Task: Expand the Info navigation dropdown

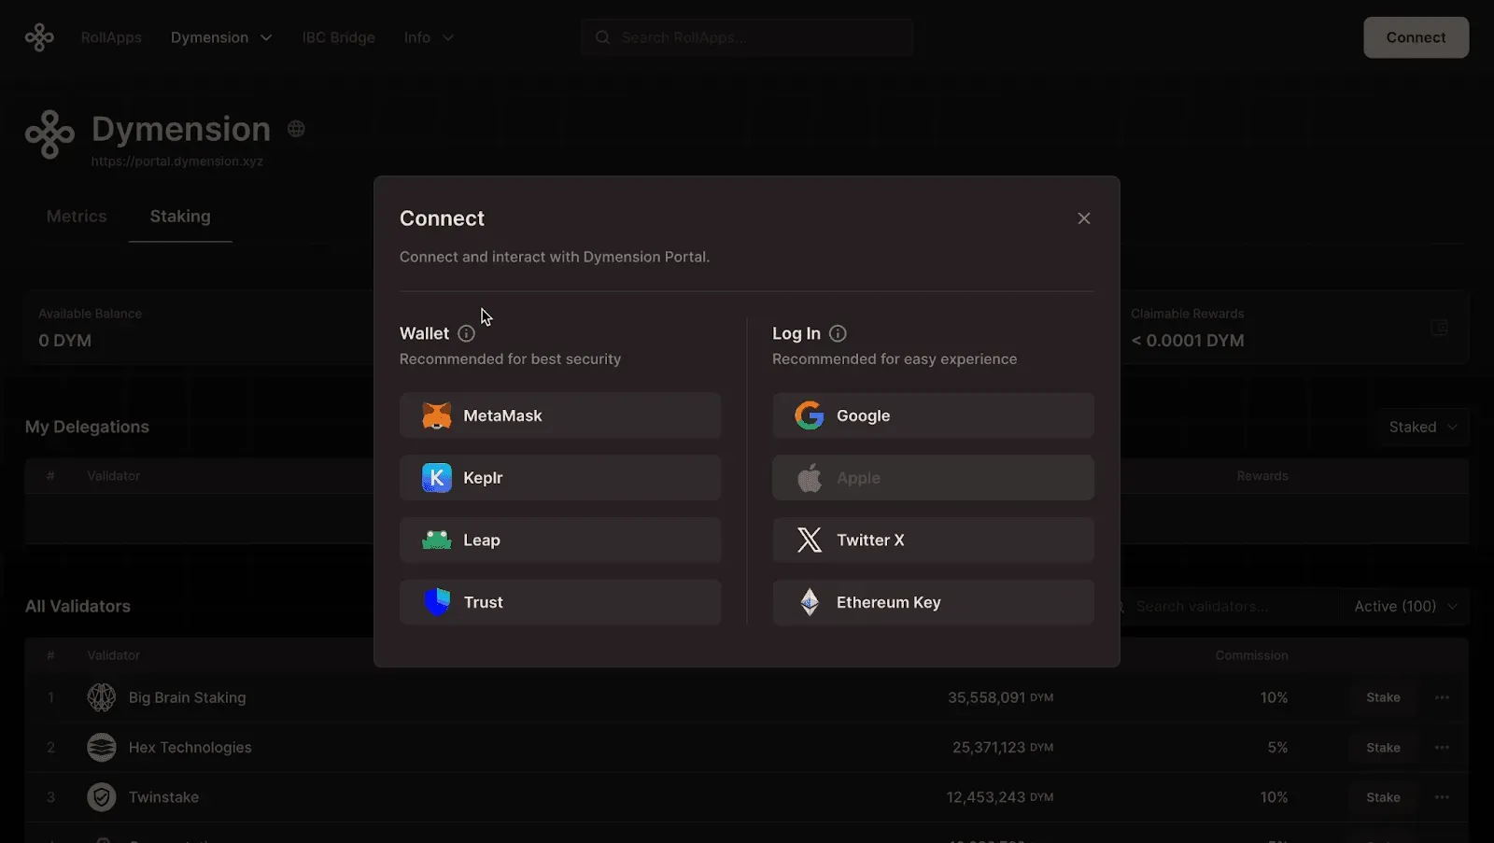Action: (429, 37)
